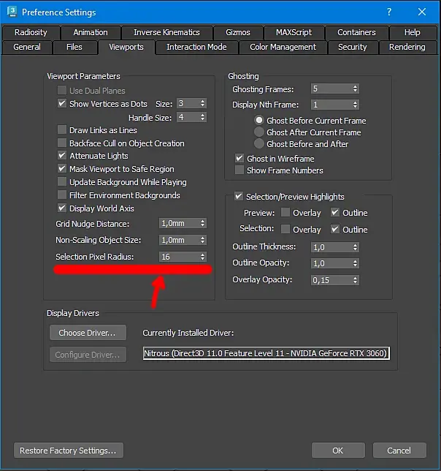Open the Color Management tab
Screen dimensions: 441x471
(283, 47)
